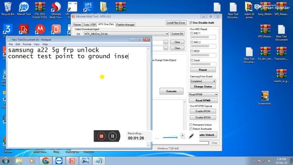Open the Fix_dm_veri archive icon

(265, 53)
